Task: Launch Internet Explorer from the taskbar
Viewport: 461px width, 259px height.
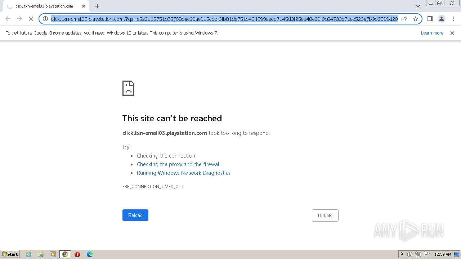Action: [29, 254]
